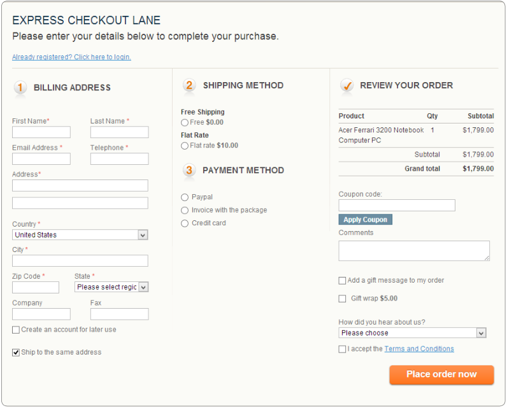Click the step 2 Shipping Method icon
Image resolution: width=507 pixels, height=408 pixels.
[189, 85]
